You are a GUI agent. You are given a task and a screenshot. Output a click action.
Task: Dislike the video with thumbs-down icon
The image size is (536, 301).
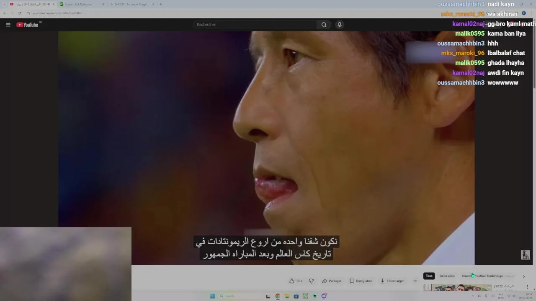click(x=311, y=281)
